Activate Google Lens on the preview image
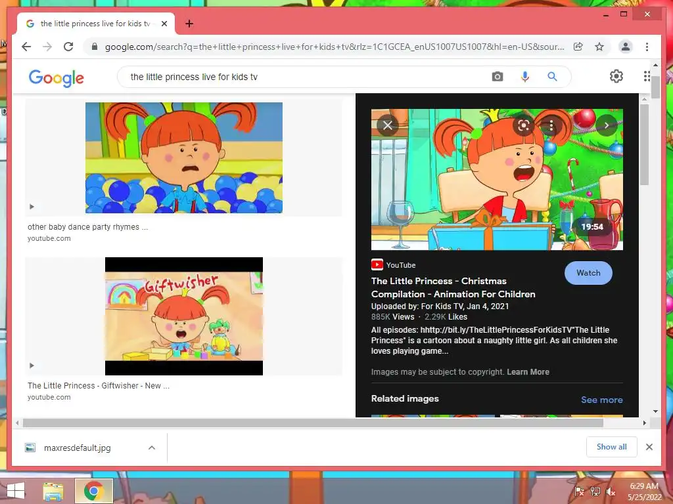Image resolution: width=673 pixels, height=504 pixels. (x=524, y=125)
